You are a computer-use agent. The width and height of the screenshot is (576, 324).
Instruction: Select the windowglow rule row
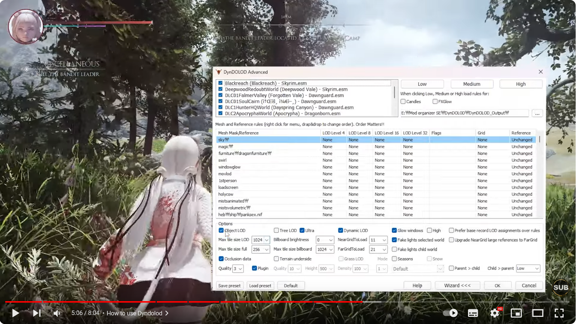377,167
